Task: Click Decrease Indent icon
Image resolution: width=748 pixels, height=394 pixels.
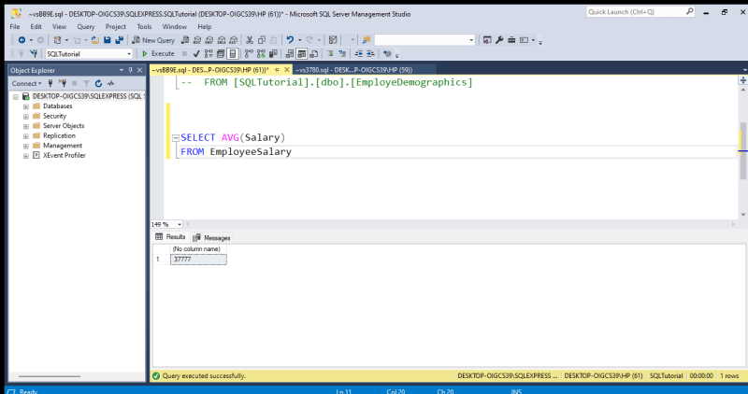Action: [x=359, y=54]
